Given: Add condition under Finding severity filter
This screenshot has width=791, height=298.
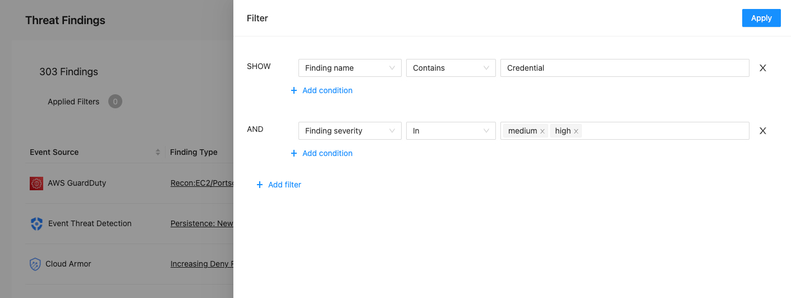Looking at the screenshot, I should pos(321,153).
